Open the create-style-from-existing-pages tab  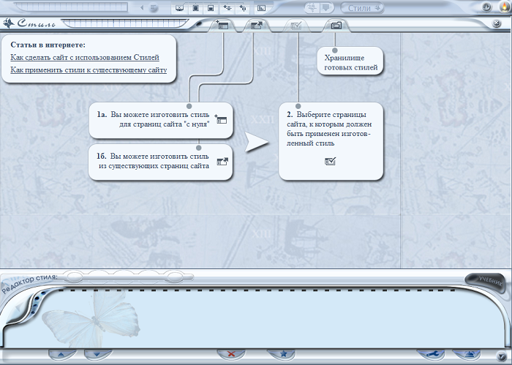pos(257,26)
